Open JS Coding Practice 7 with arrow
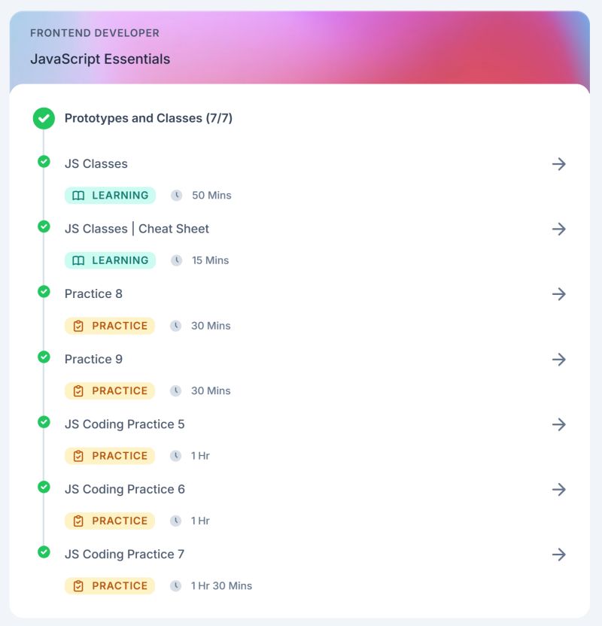 (x=558, y=554)
